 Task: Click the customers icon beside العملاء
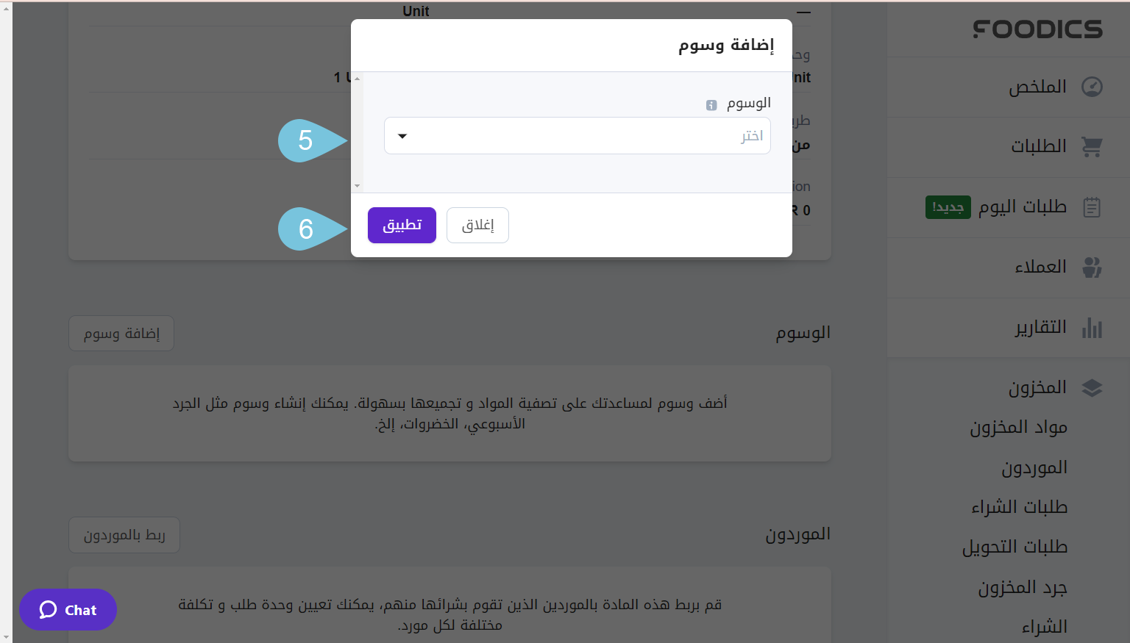coord(1092,267)
